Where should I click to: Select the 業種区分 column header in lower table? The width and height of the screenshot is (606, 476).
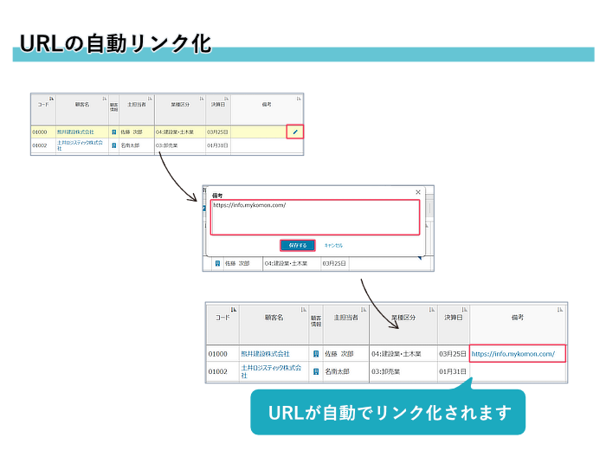click(403, 318)
